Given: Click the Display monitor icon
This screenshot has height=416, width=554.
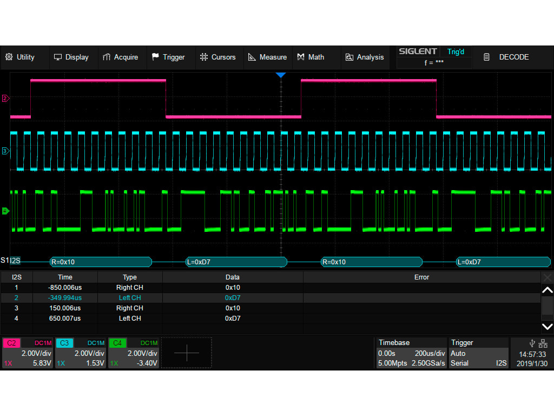Looking at the screenshot, I should (57, 57).
